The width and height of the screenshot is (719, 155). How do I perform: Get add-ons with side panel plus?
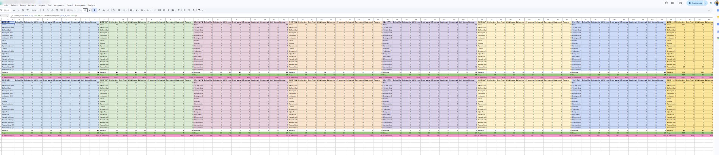[x=718, y=50]
